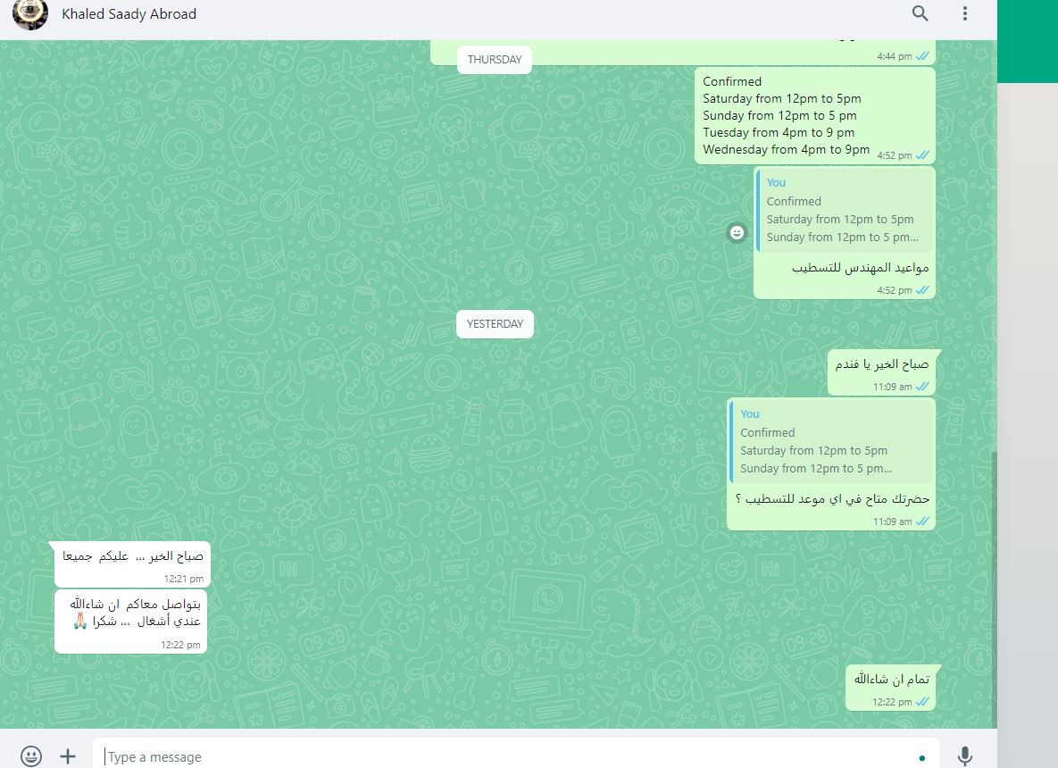Jump to quoted Confirmed message sent 4:52 pm
Screen dimensions: 1058x768
(x=845, y=210)
